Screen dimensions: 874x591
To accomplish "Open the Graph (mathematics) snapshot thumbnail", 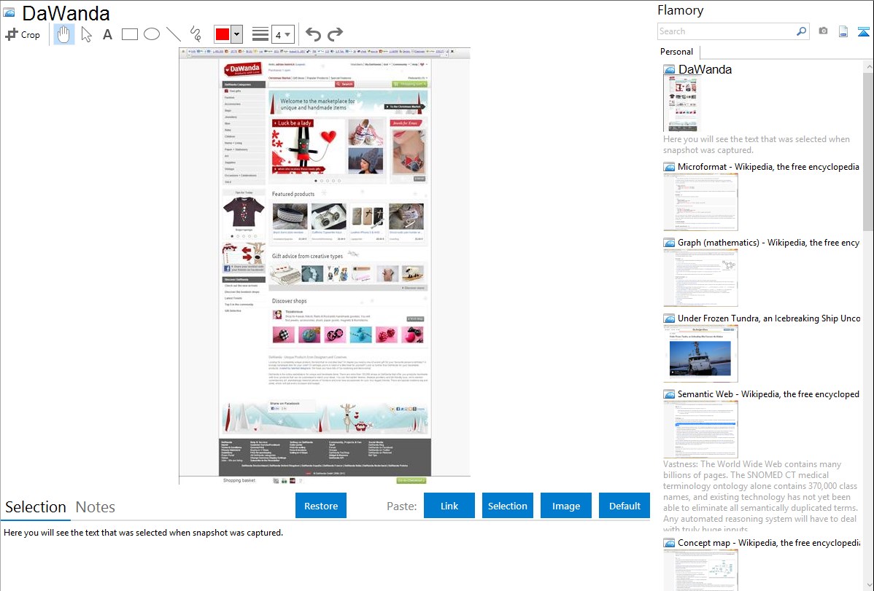I will [x=700, y=278].
